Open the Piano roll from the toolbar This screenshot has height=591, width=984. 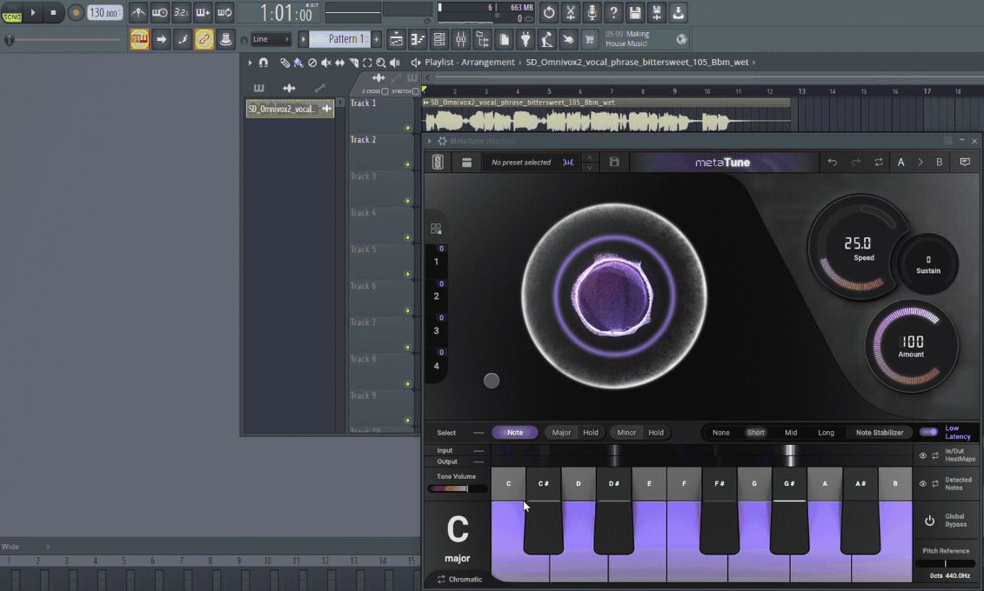coord(418,39)
